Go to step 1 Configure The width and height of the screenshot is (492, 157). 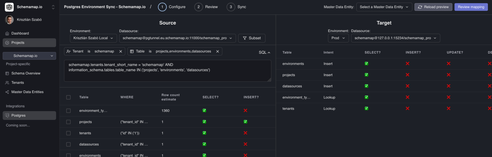[x=172, y=7]
